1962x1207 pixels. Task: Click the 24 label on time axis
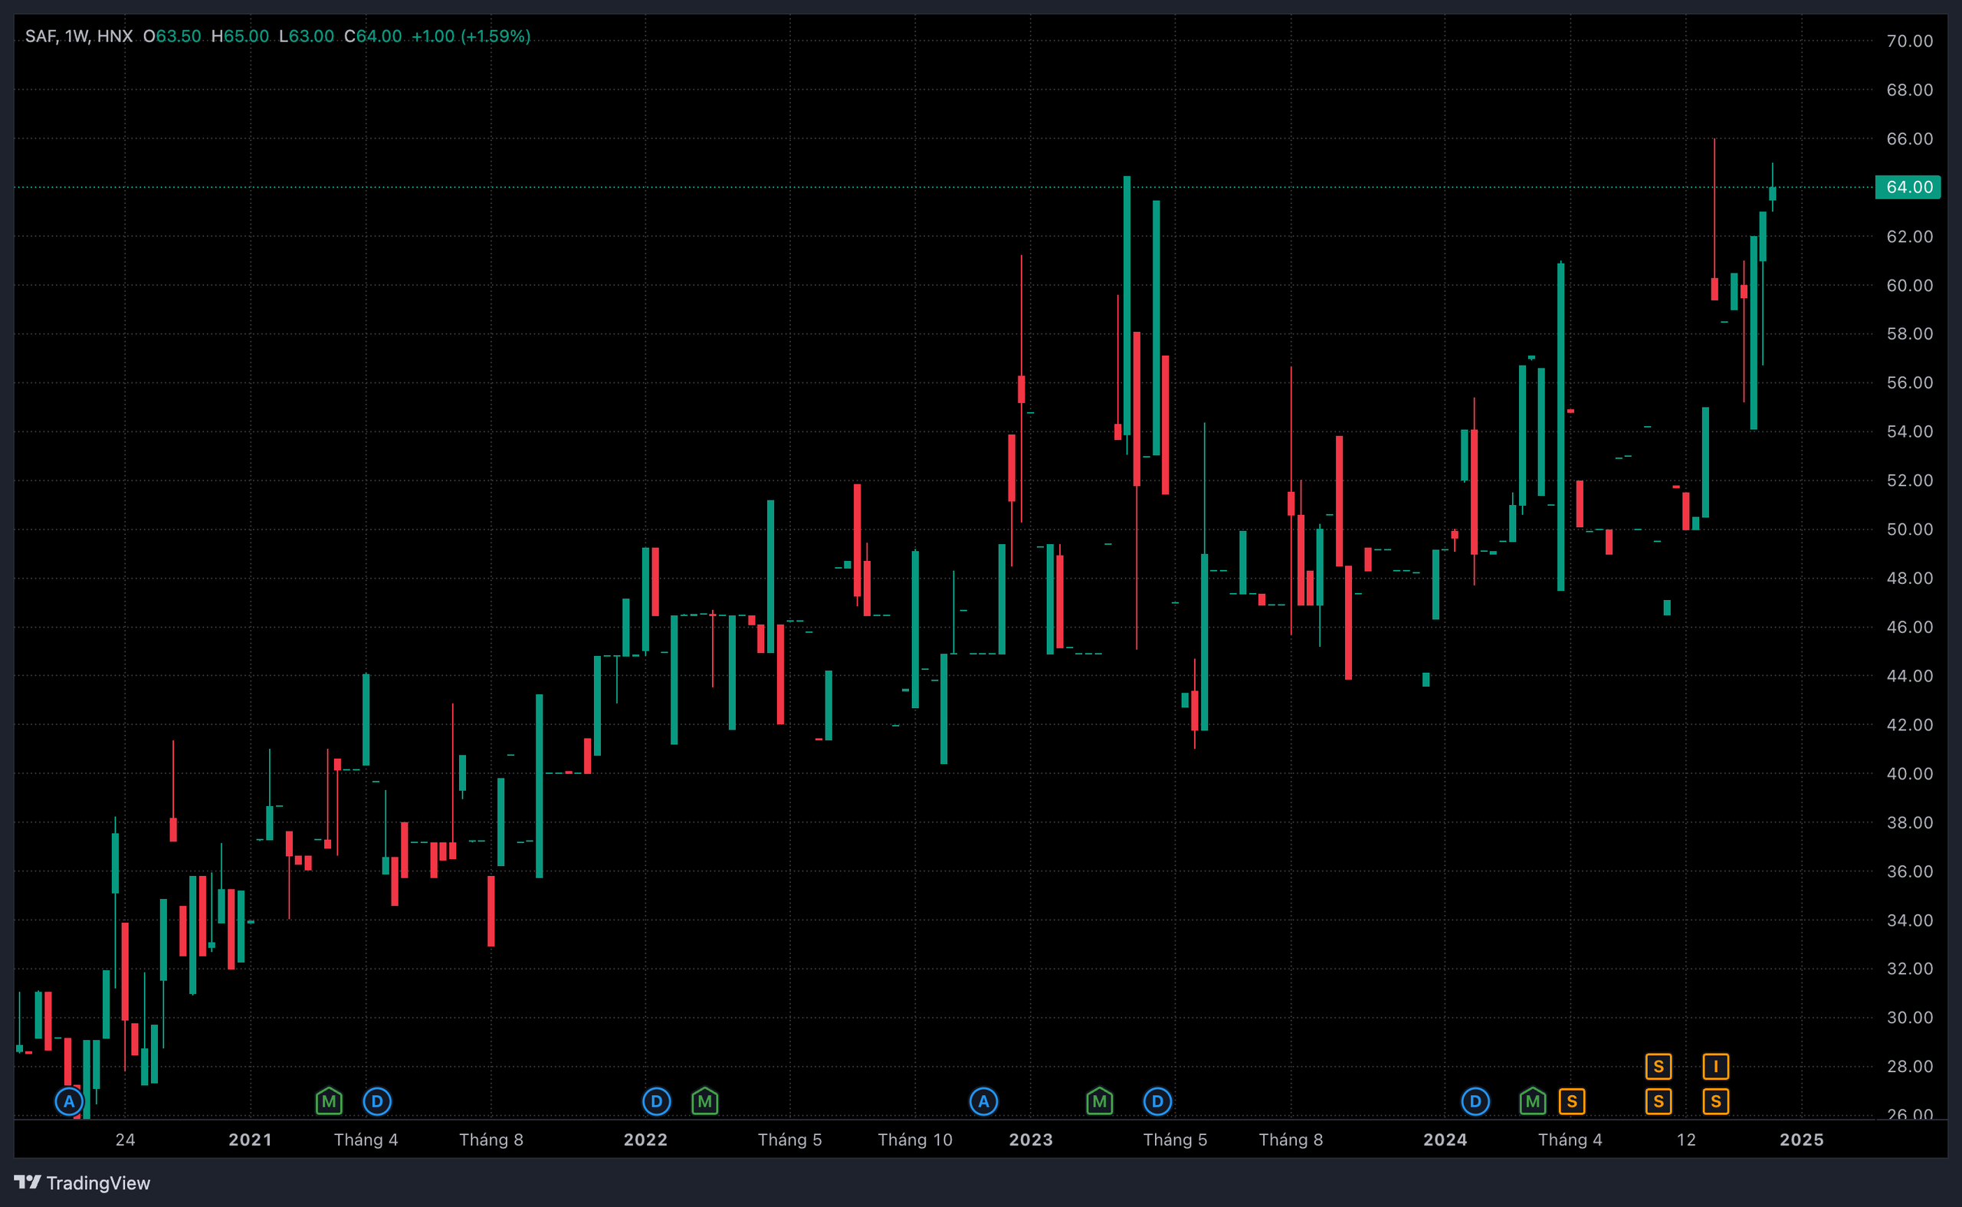tap(126, 1139)
